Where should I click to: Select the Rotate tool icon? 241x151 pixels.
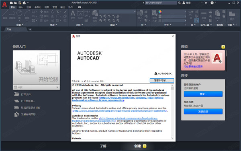click(52, 12)
